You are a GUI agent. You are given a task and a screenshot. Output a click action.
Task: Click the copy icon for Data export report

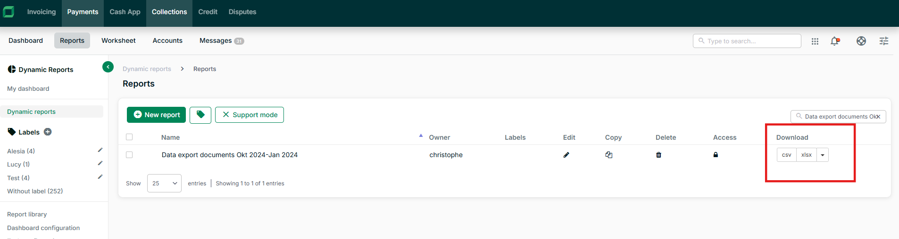tap(609, 155)
